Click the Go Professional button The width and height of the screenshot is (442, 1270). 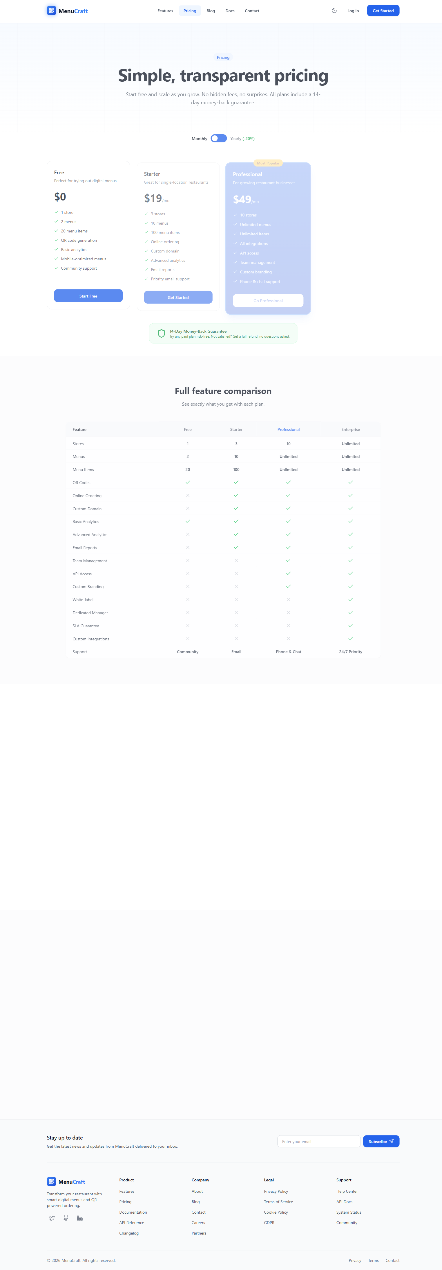click(268, 301)
